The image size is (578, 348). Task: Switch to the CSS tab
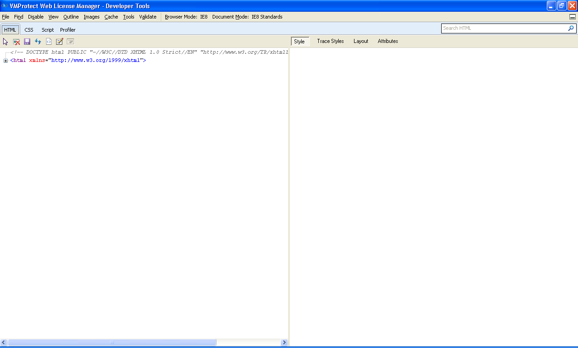[x=29, y=30]
